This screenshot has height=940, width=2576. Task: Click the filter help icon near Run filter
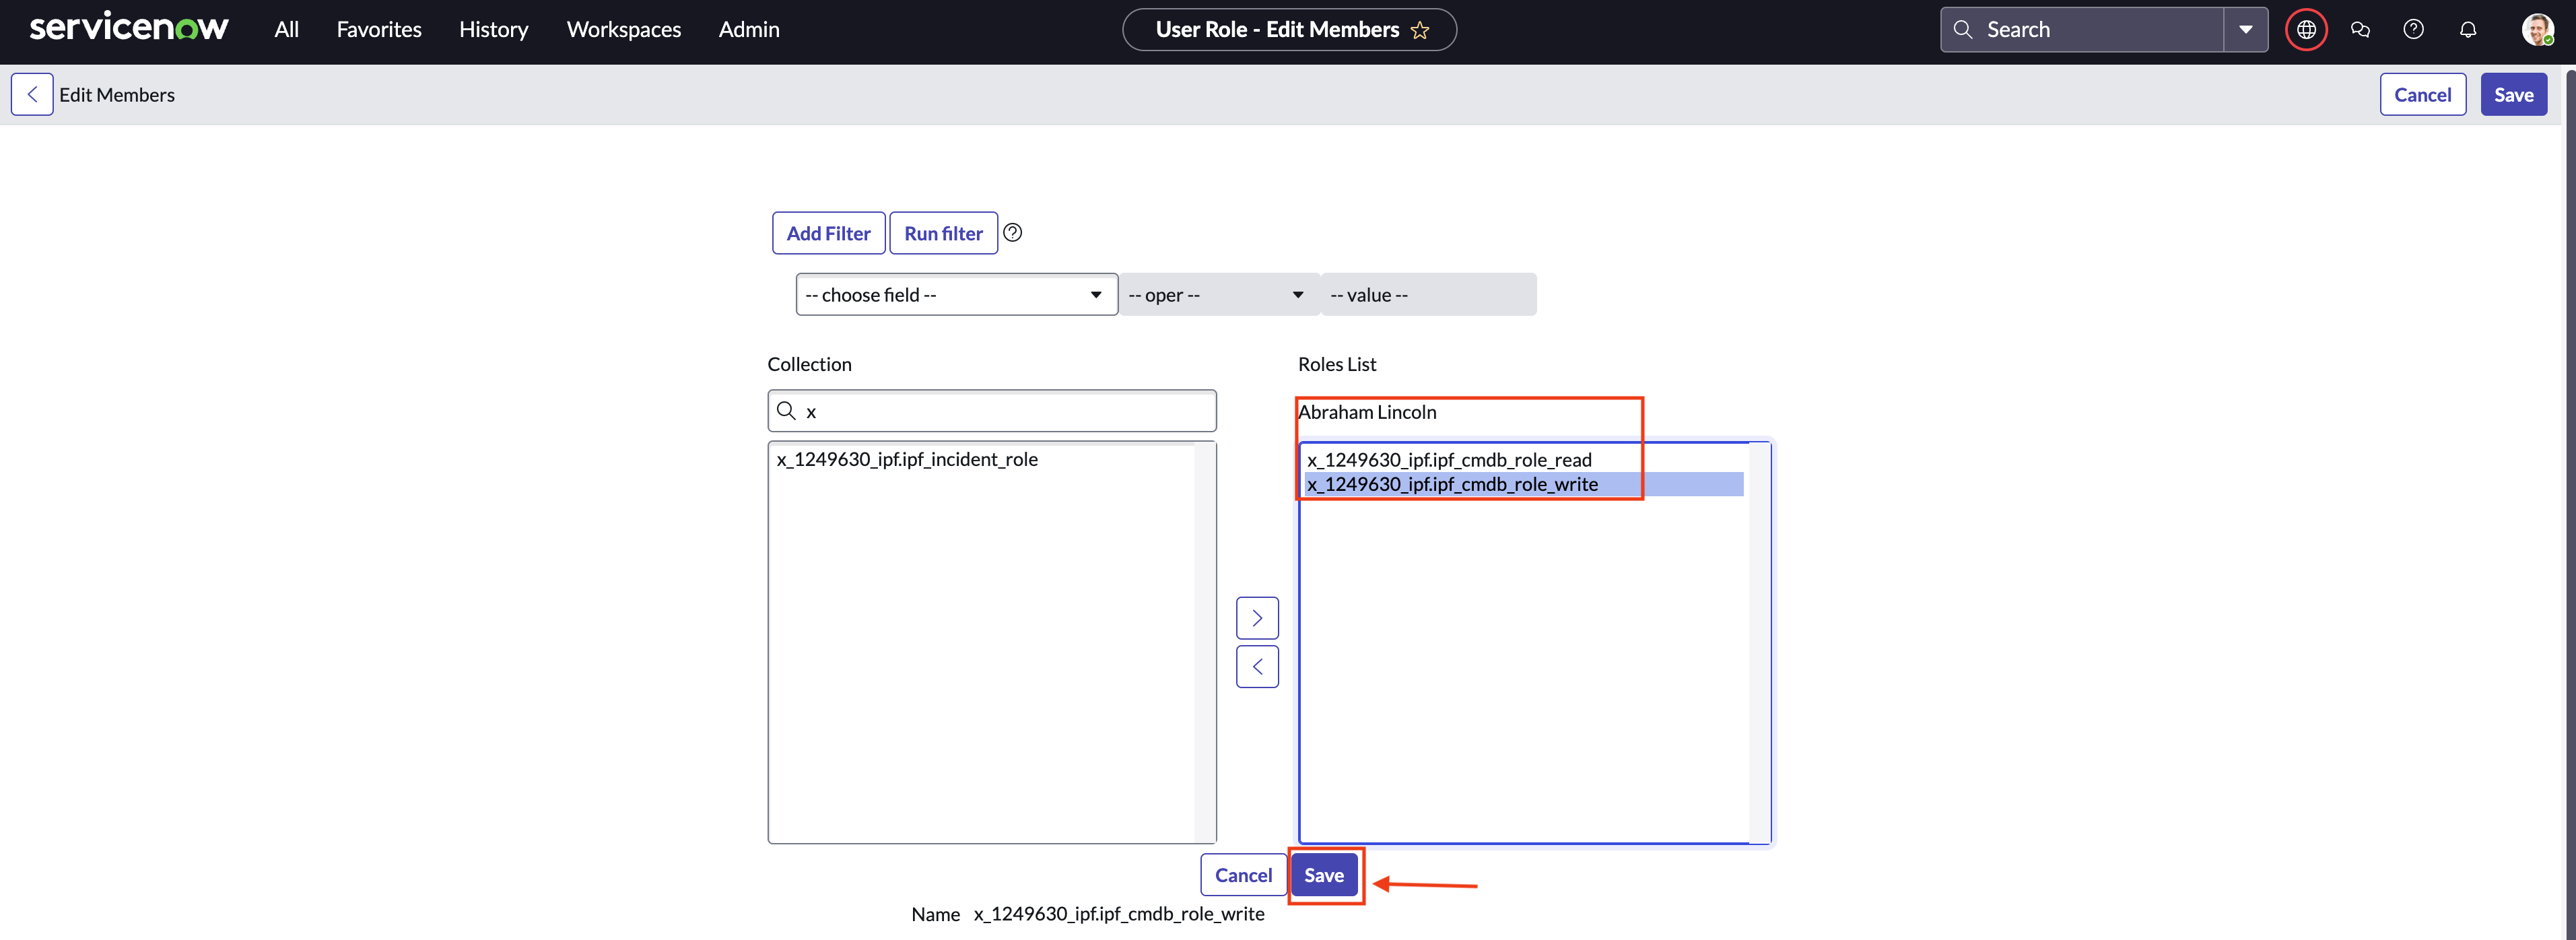click(1012, 233)
